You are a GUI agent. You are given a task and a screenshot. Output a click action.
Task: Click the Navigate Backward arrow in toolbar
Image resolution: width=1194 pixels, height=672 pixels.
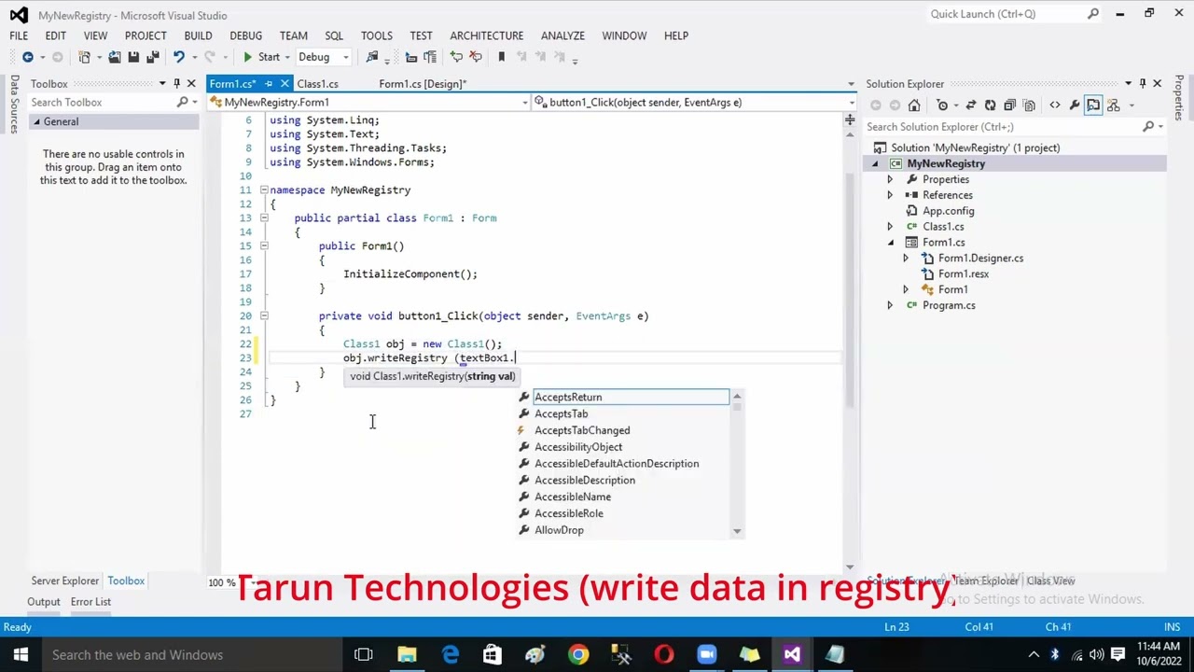(28, 57)
